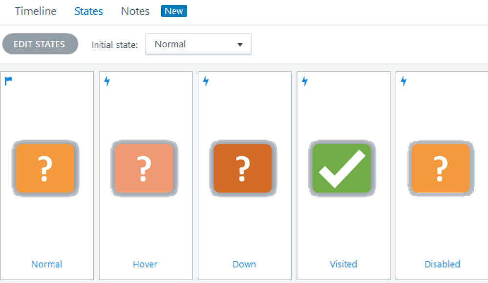Switch to the Timeline tab
The image size is (488, 283).
point(36,11)
